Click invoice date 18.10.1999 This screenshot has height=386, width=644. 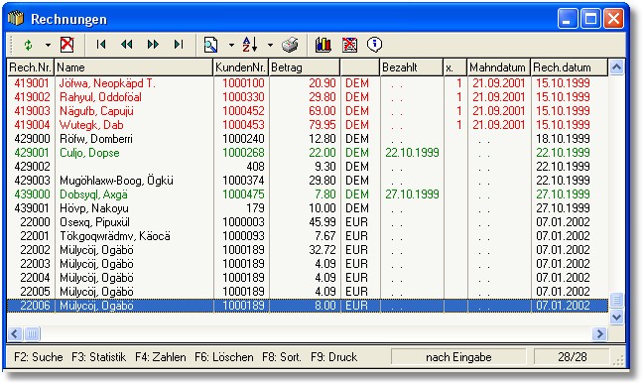point(563,139)
